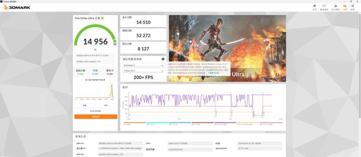The width and height of the screenshot is (361, 157).
Task: Toggle the yellow GPU memory clock legend
Action: tap(248, 123)
